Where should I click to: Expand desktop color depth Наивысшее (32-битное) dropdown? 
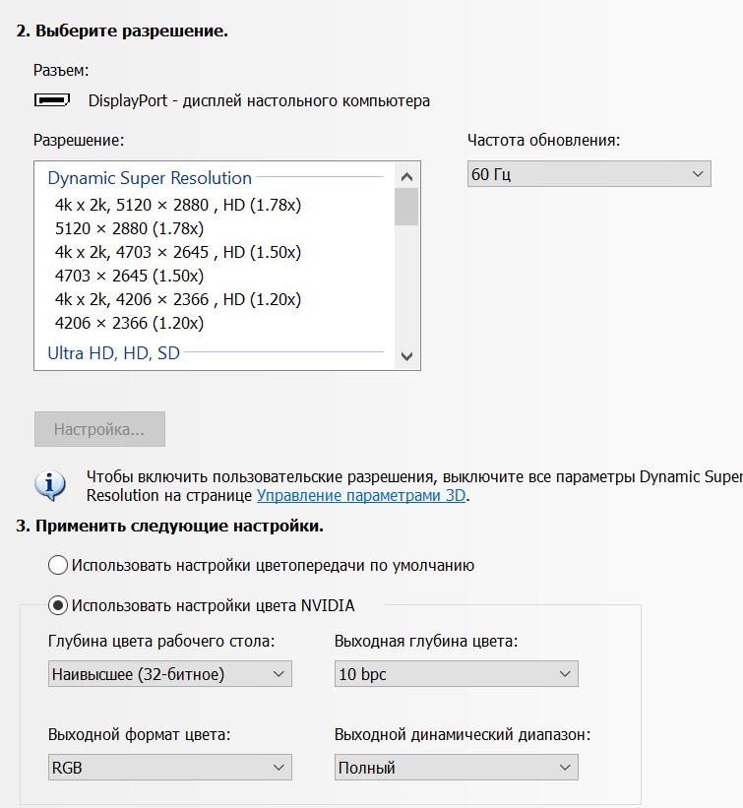tap(169, 674)
